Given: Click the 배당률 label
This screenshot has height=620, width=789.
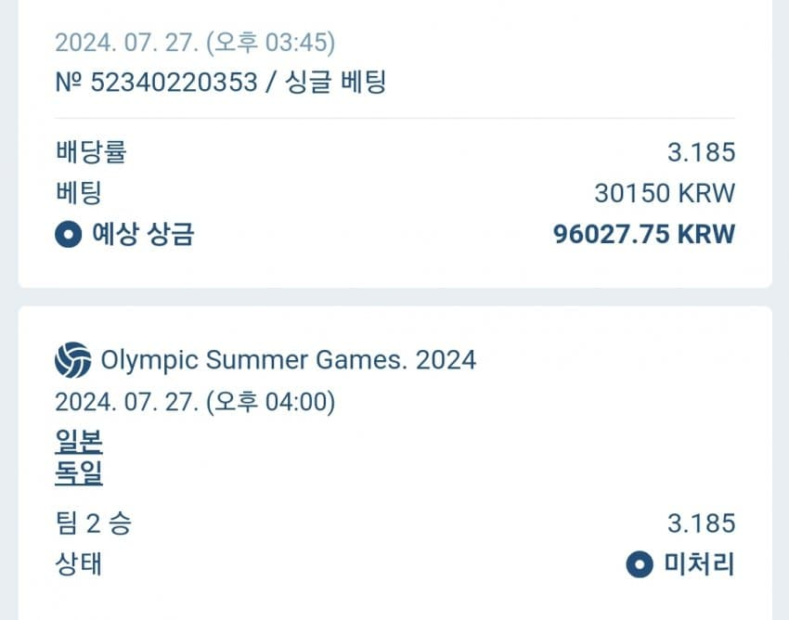Looking at the screenshot, I should [x=90, y=152].
